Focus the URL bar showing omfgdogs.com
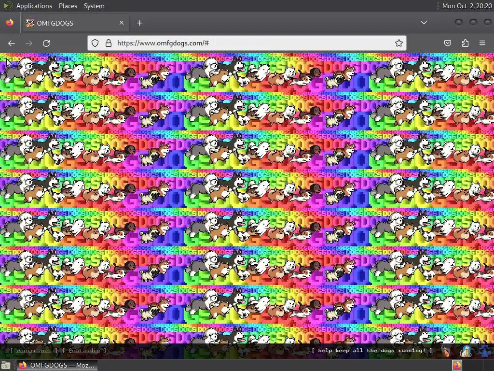Viewport: 494px width, 371px height. click(x=247, y=43)
